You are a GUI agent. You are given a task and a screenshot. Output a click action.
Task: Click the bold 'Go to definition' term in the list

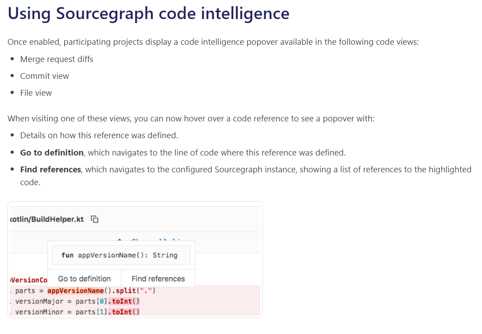click(52, 152)
